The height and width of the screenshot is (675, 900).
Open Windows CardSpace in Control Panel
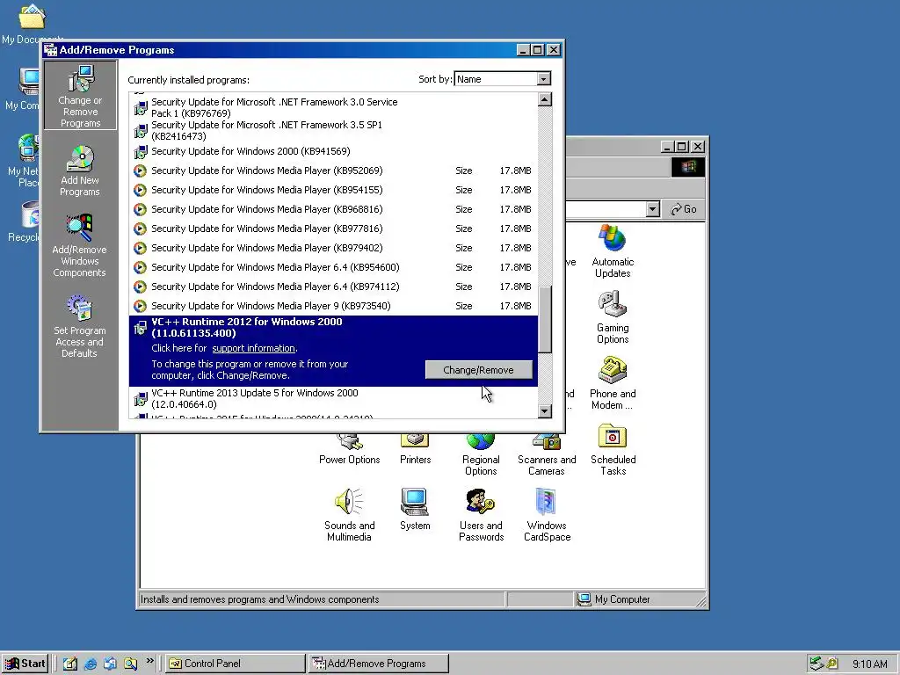coord(547,515)
